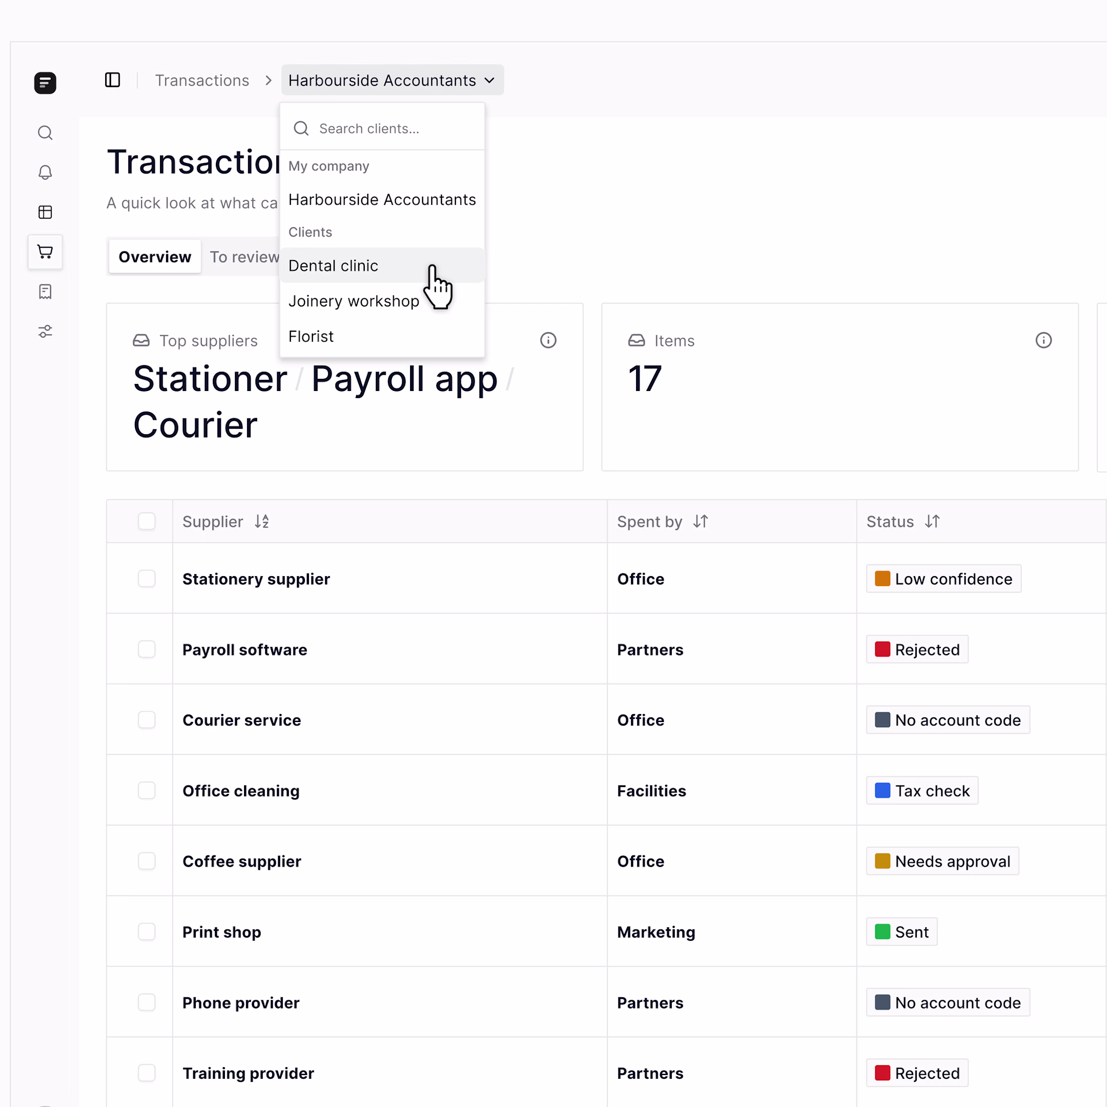Open notifications bell in sidebar
The image size is (1107, 1107).
point(45,173)
